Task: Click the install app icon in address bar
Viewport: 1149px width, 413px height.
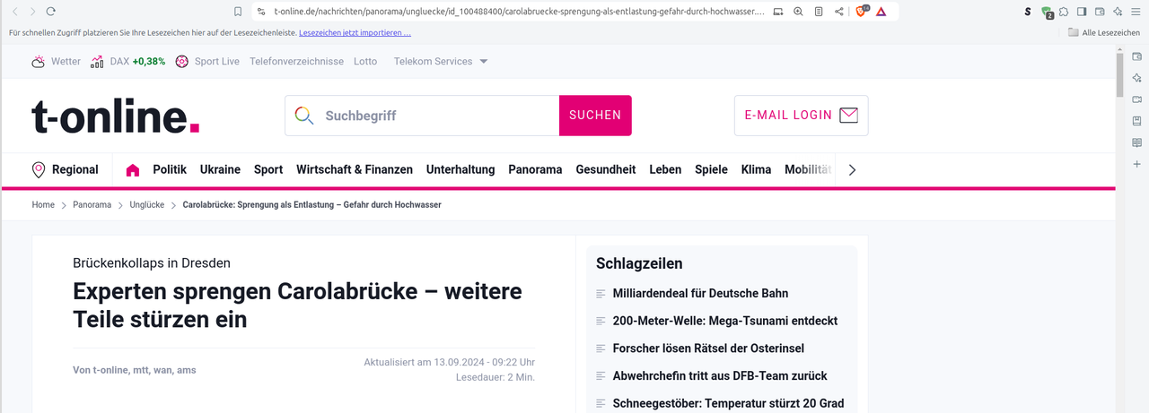Action: click(777, 12)
